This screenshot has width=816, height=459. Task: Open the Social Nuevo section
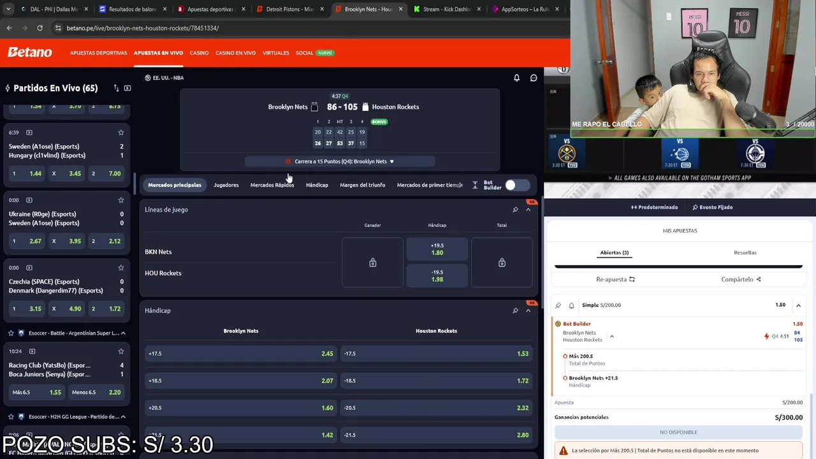[x=314, y=53]
